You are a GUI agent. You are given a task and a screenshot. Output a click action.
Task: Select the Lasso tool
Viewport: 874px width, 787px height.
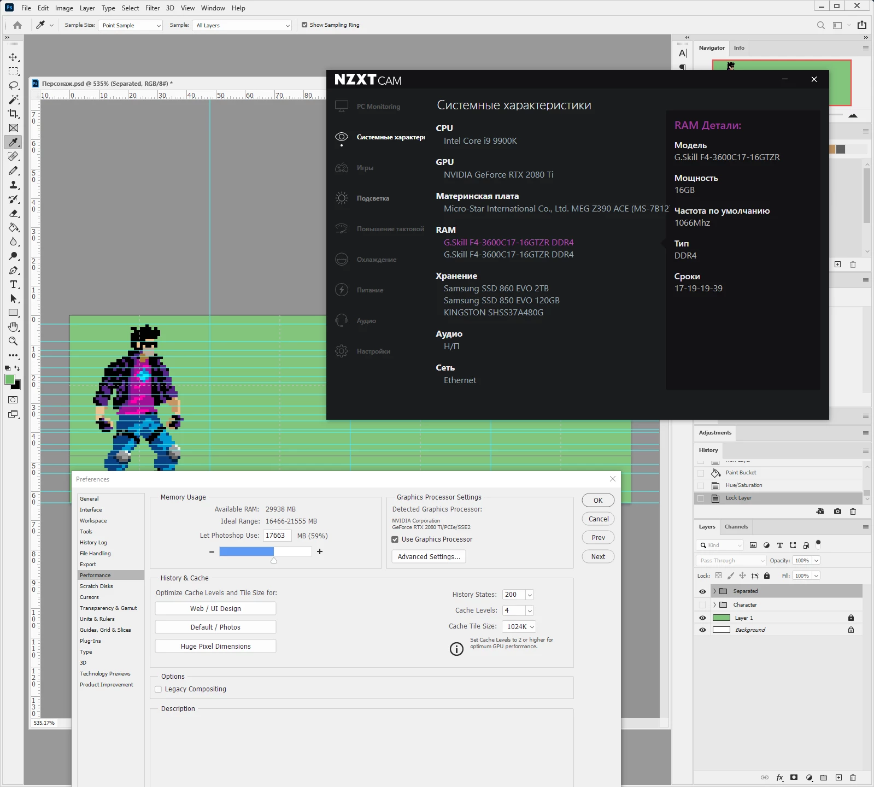click(13, 86)
